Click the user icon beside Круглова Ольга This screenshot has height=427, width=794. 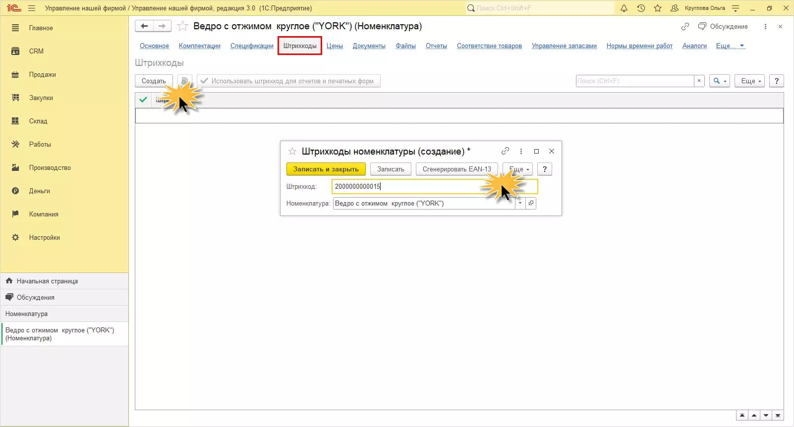tap(674, 8)
